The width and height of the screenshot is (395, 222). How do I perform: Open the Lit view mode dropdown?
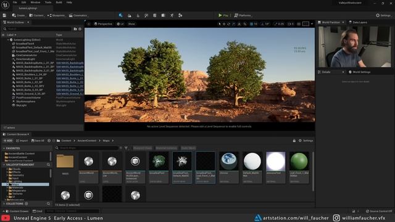tap(120, 24)
